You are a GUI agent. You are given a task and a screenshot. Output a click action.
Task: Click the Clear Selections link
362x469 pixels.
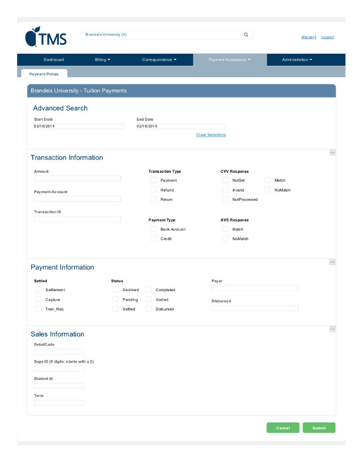tap(211, 135)
